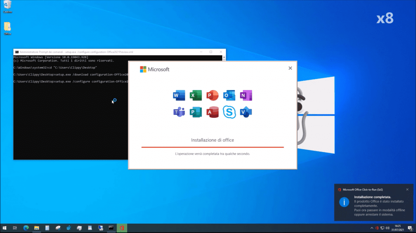Click the Visio icon in installer
The height and width of the screenshot is (233, 416).
246,112
